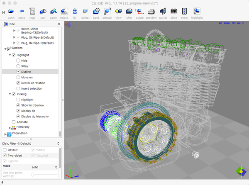This screenshot has height=185, width=249.
Task: Uncheck the Two-sided checkbox
Action: tap(5, 155)
